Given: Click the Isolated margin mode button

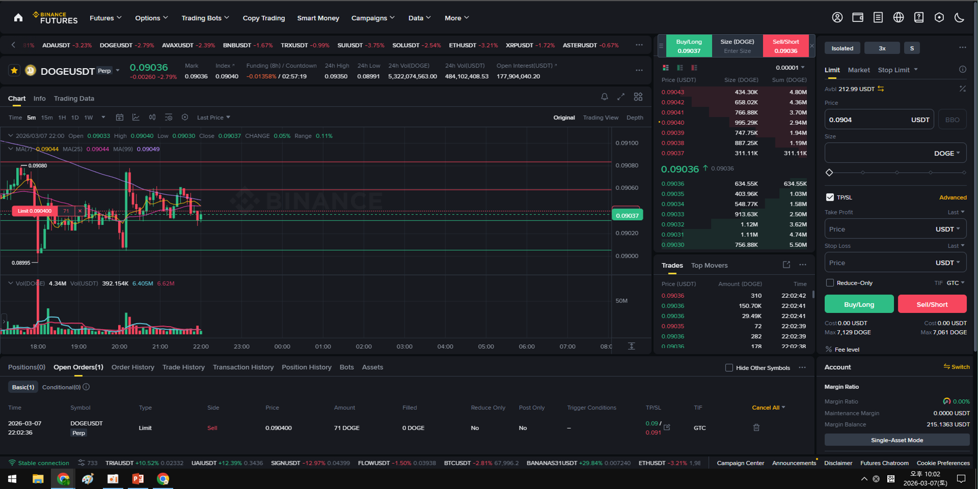Looking at the screenshot, I should click(842, 48).
